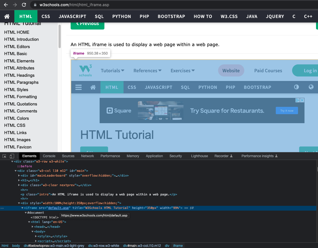Collapse the div w3-row w3-white node
Image resolution: width=318 pixels, height=248 pixels.
[12, 161]
